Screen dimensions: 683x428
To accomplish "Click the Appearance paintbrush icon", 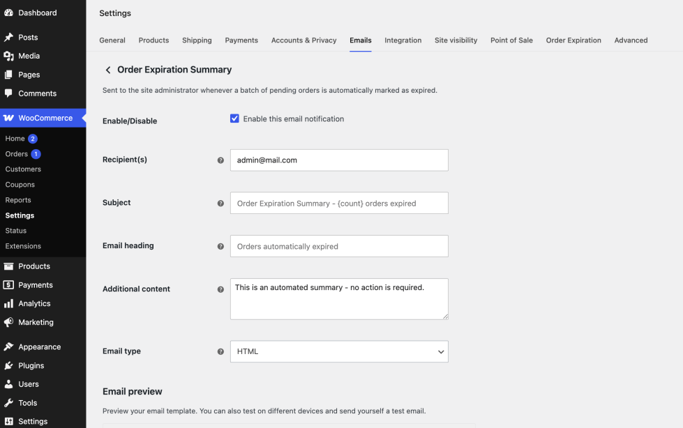I will click(x=8, y=346).
